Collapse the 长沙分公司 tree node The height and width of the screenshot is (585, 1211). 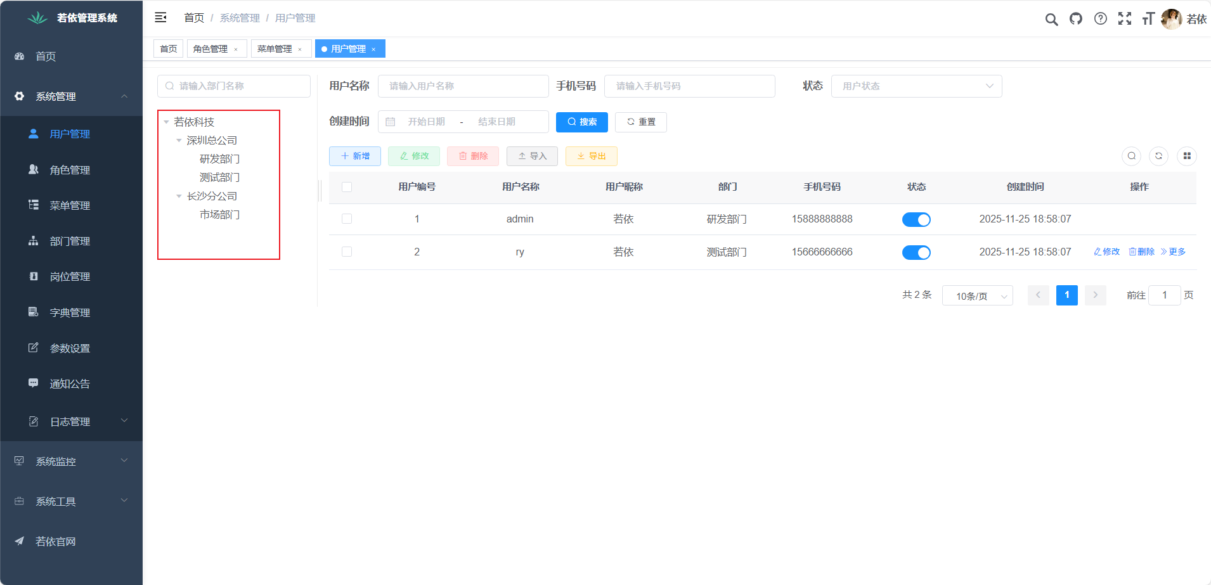pos(179,196)
